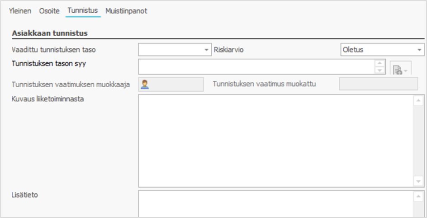Click inside Kuvaus liiketoiminnasta text area
The width and height of the screenshot is (427, 218).
tap(275, 140)
